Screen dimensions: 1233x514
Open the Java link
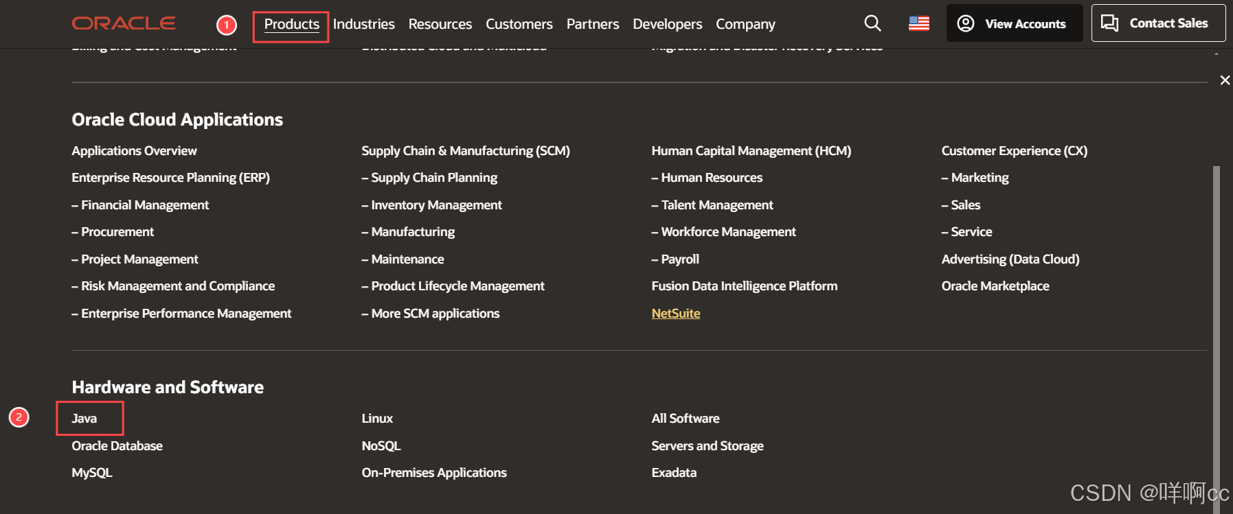(x=84, y=419)
